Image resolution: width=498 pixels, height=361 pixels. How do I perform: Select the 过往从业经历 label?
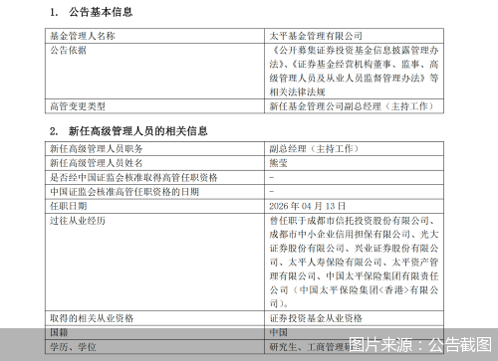coord(78,221)
